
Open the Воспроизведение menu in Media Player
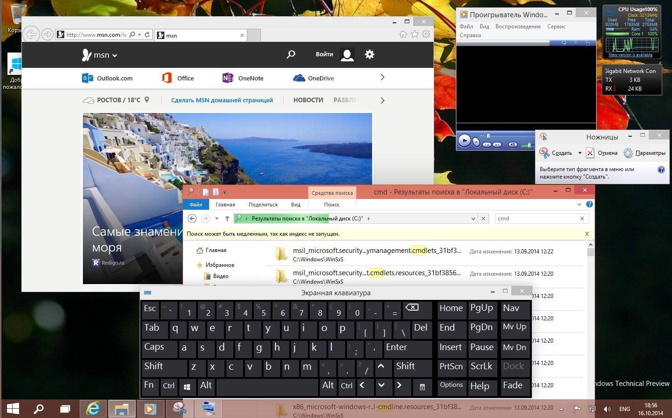click(x=518, y=27)
